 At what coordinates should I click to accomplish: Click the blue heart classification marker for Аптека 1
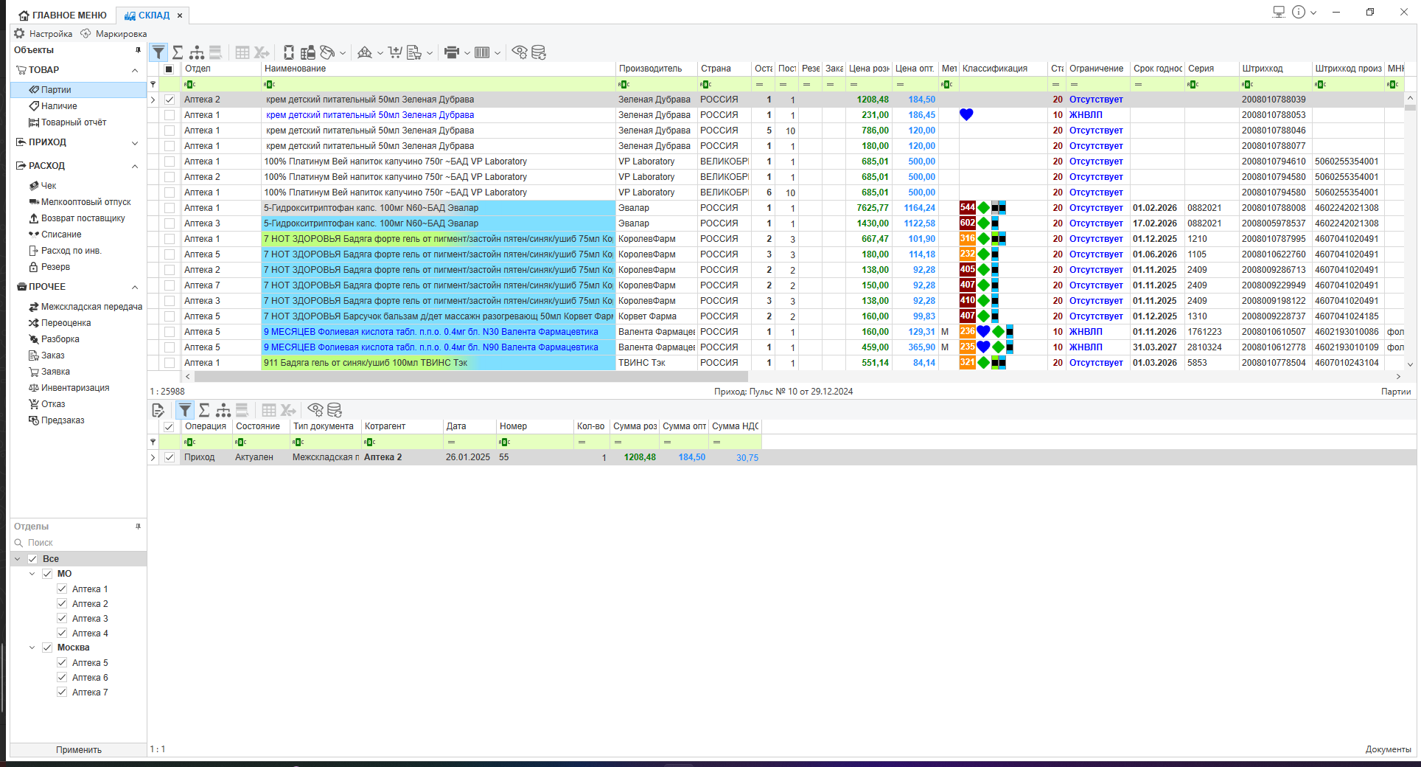pyautogui.click(x=966, y=115)
